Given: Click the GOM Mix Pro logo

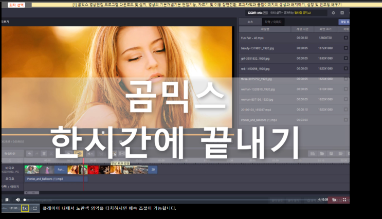Looking at the screenshot, I should (257, 13).
